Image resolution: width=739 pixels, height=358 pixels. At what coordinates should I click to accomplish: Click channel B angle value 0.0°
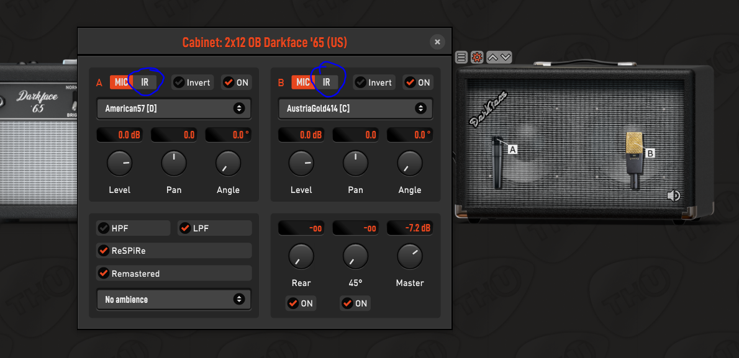click(x=410, y=135)
